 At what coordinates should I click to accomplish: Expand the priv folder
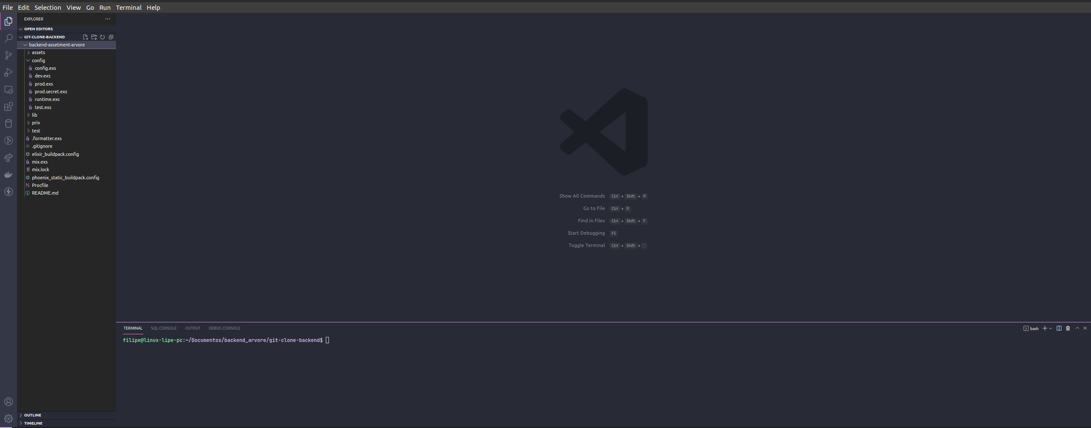[36, 123]
